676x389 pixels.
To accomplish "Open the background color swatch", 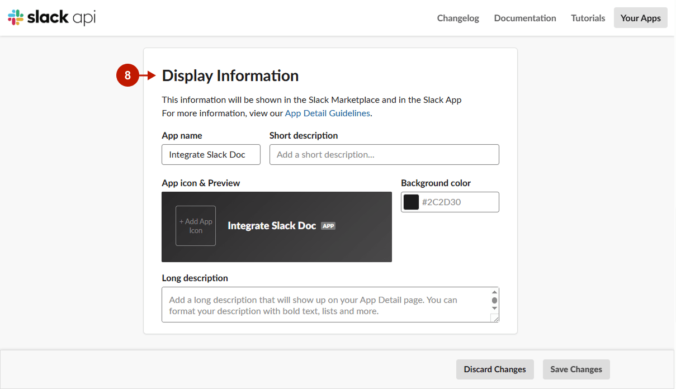I will [411, 202].
